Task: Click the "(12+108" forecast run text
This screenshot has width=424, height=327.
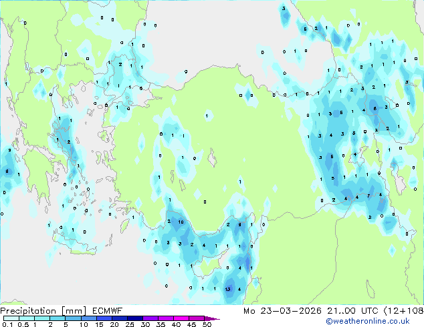Action: click(x=403, y=311)
